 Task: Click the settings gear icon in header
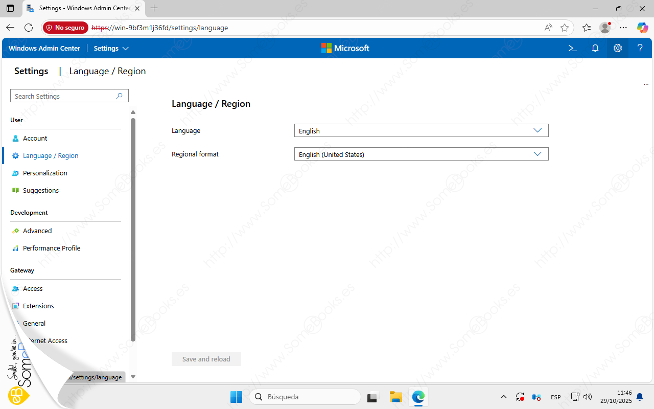coord(618,48)
